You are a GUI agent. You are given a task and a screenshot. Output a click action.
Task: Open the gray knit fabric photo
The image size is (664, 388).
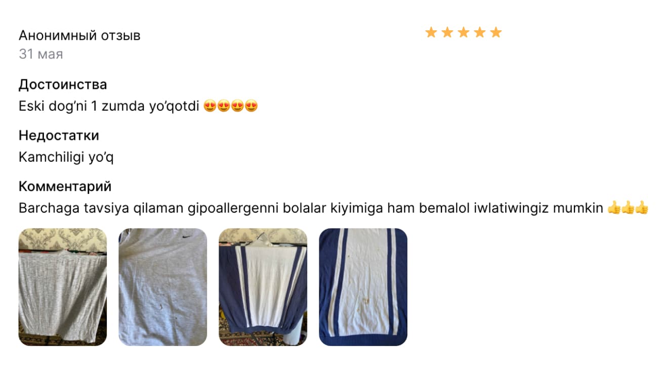tap(63, 287)
